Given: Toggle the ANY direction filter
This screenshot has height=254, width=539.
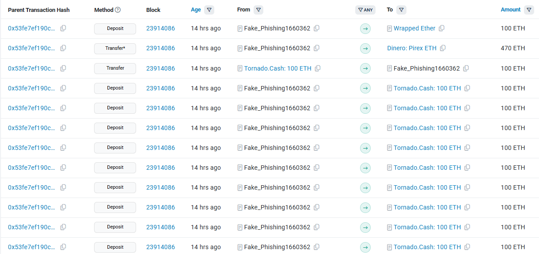Looking at the screenshot, I should point(365,10).
